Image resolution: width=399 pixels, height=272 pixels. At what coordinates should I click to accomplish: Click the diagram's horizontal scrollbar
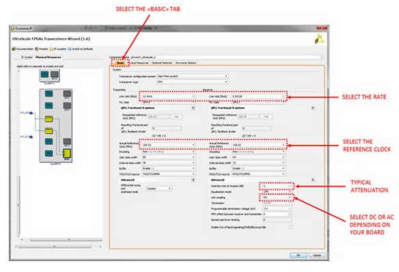66,240
